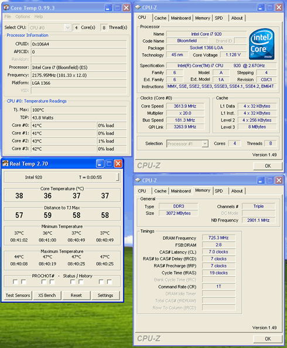Screen dimensions: 287x348
Task: Click the Cycle Time value 19 clocks
Action: coord(218,273)
